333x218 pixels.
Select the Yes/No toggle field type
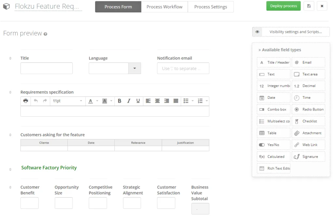[273, 145]
